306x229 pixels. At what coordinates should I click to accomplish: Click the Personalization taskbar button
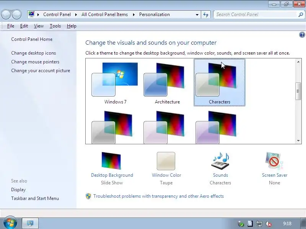click(30, 223)
